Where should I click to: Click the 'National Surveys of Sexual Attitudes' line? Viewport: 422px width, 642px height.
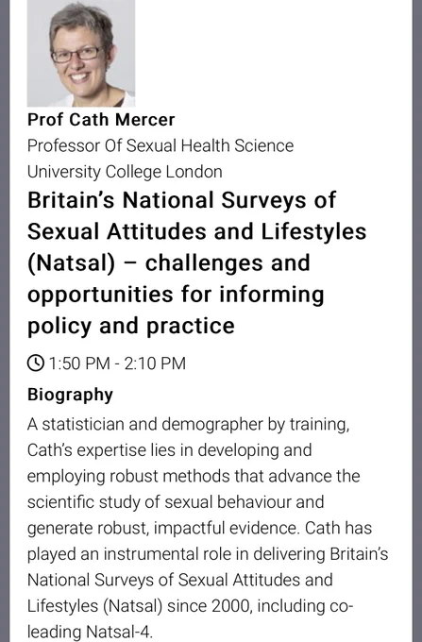point(179,580)
